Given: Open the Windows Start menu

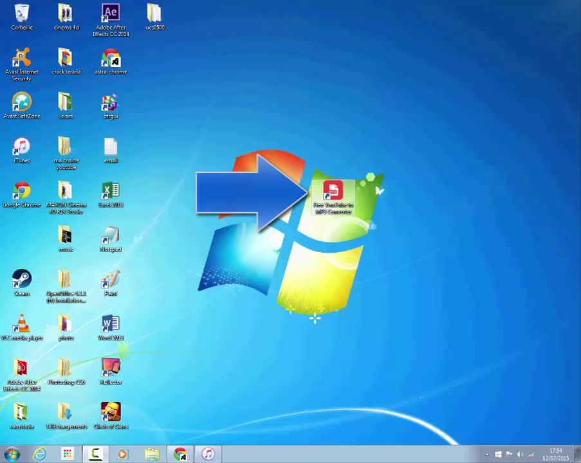Looking at the screenshot, I should point(12,454).
